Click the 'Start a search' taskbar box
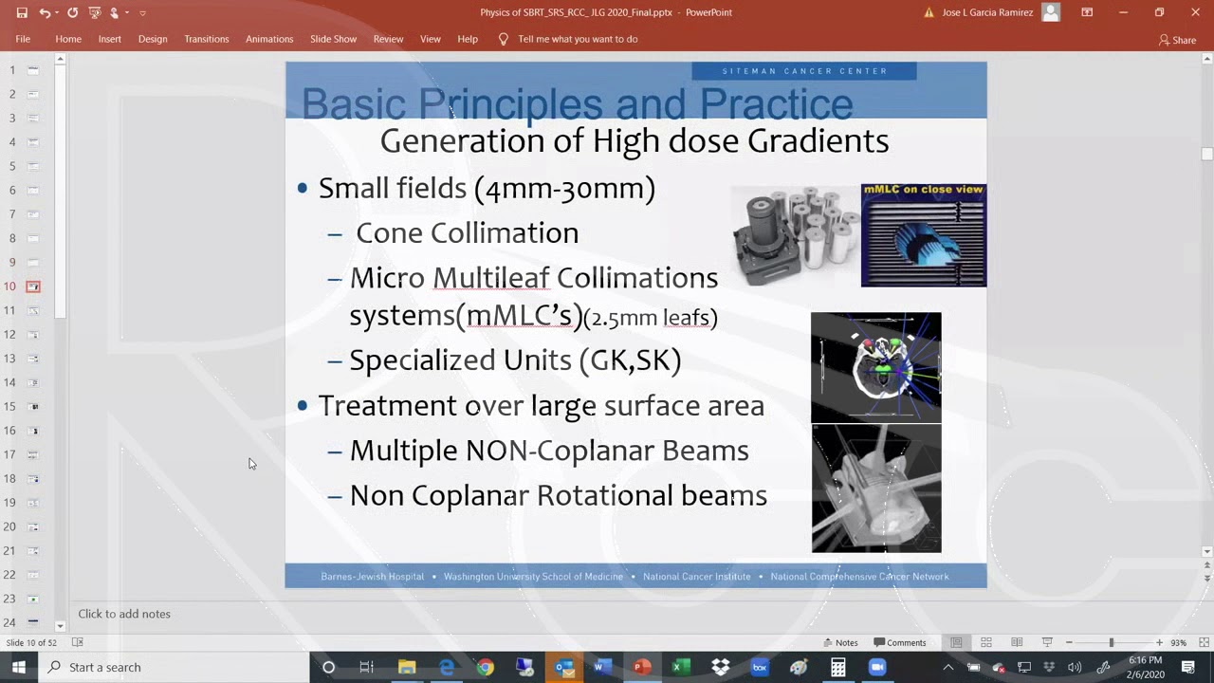 click(173, 667)
